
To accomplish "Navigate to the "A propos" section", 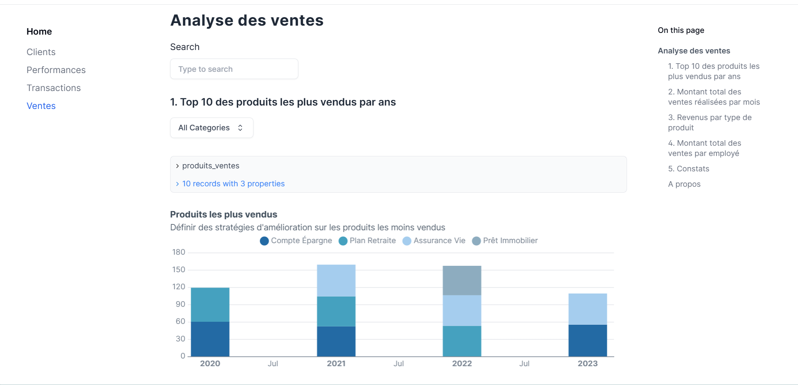I will 684,184.
